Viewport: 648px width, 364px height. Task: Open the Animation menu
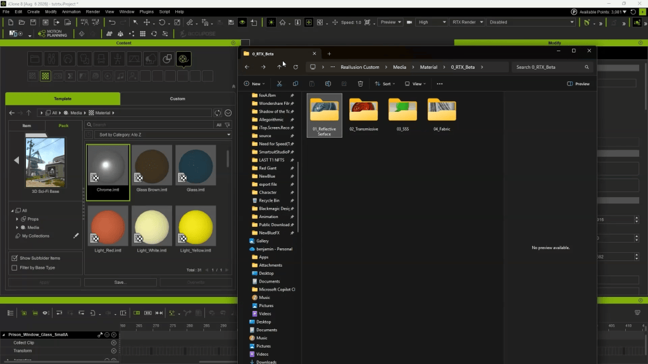point(71,12)
